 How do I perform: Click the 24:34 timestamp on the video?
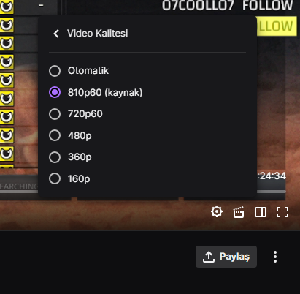pyautogui.click(x=272, y=176)
